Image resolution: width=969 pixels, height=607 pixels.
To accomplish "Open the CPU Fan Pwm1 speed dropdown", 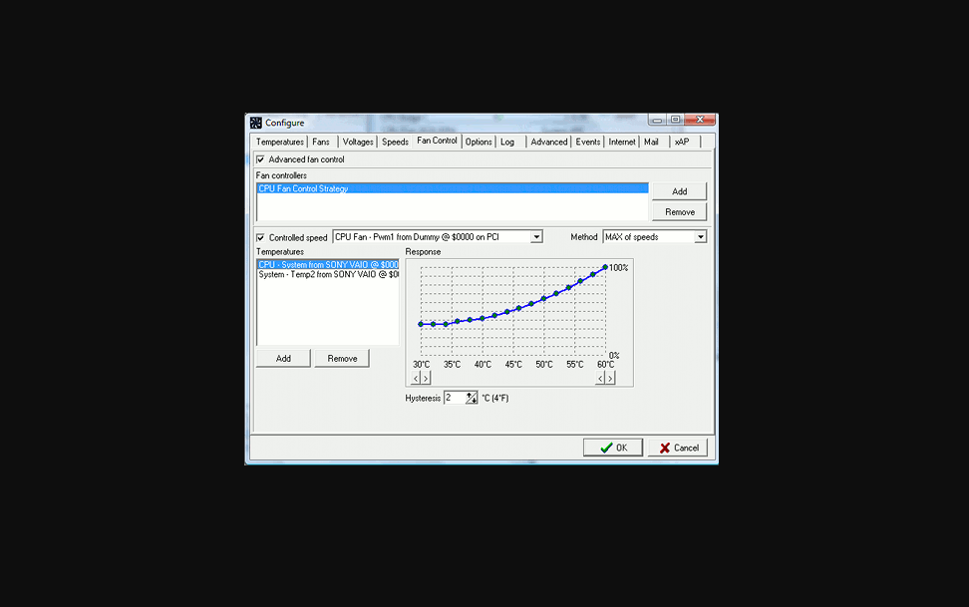I will 537,236.
